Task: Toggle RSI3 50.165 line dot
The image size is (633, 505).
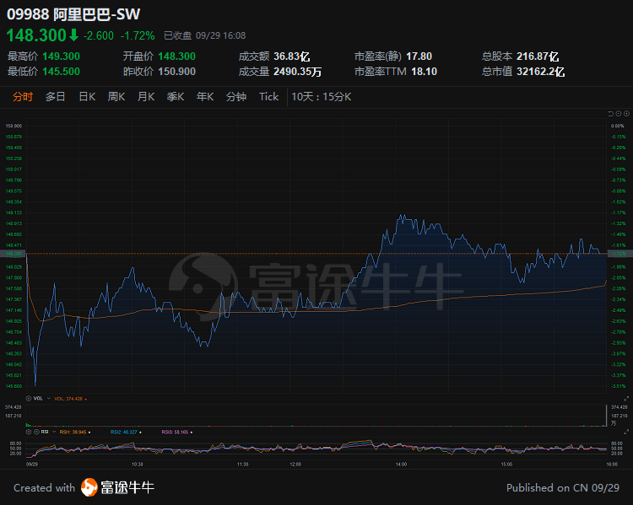Action: pyautogui.click(x=192, y=432)
